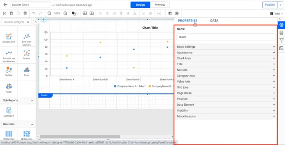Screen dimensions: 285x145
Task: Click the chart move handle icon
Action: [x=43, y=19]
